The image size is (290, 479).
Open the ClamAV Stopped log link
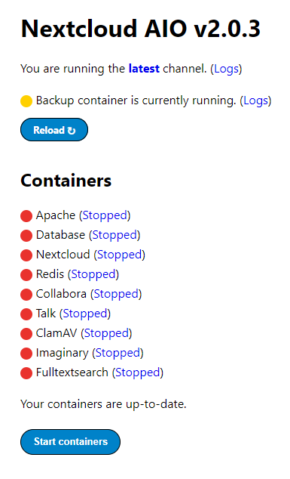click(x=106, y=333)
